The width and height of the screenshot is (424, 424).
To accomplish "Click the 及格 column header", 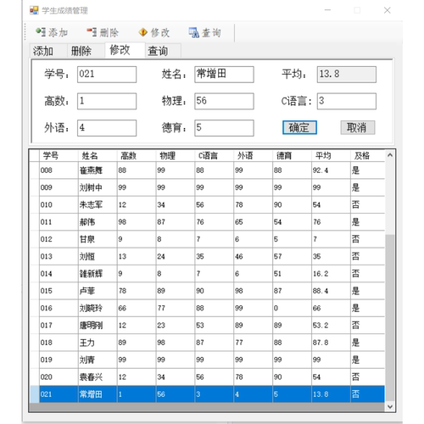I will click(x=367, y=155).
